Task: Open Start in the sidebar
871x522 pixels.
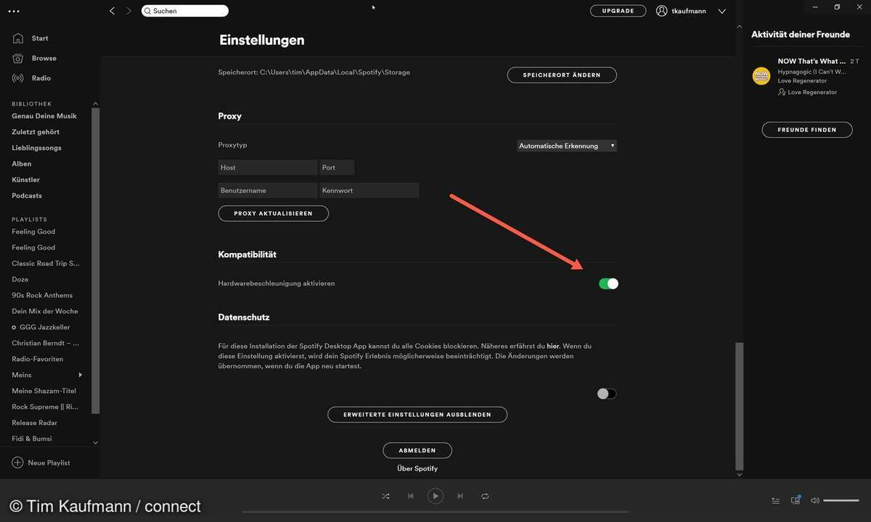Action: tap(40, 38)
